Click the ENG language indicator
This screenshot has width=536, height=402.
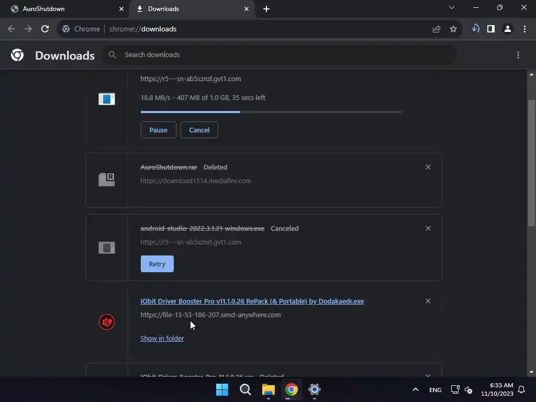[435, 389]
